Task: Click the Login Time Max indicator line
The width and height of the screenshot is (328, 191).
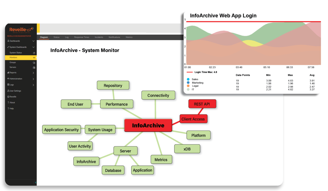Action: point(189,72)
